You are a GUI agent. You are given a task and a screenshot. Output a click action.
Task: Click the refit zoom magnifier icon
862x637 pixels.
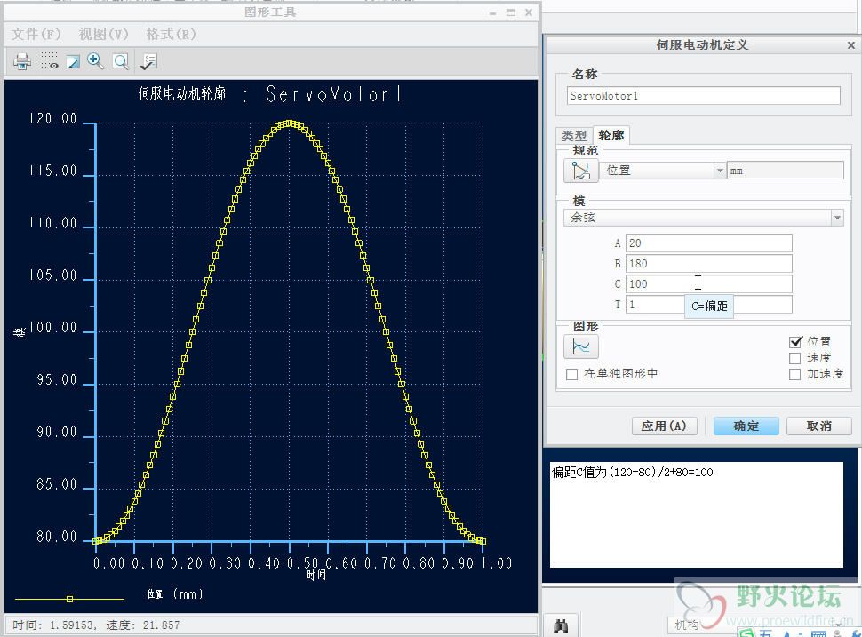(x=120, y=61)
